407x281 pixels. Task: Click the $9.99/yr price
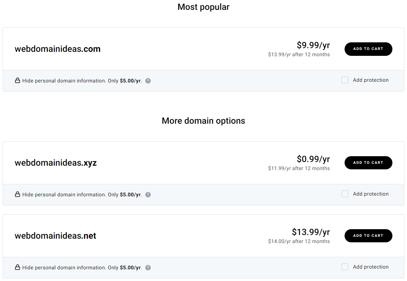tap(313, 45)
